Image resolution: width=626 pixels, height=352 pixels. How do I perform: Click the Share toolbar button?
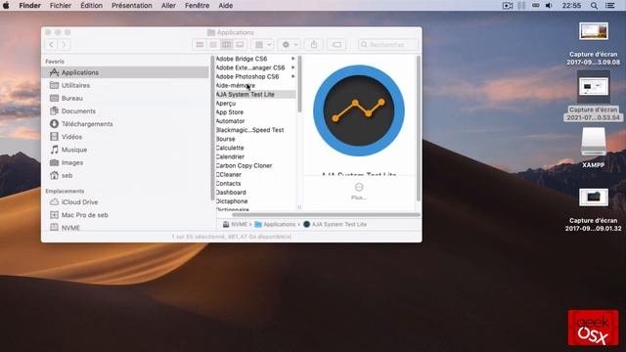tap(314, 44)
